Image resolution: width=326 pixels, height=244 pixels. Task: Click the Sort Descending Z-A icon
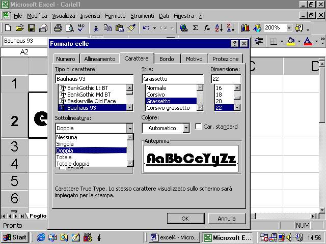click(231, 28)
